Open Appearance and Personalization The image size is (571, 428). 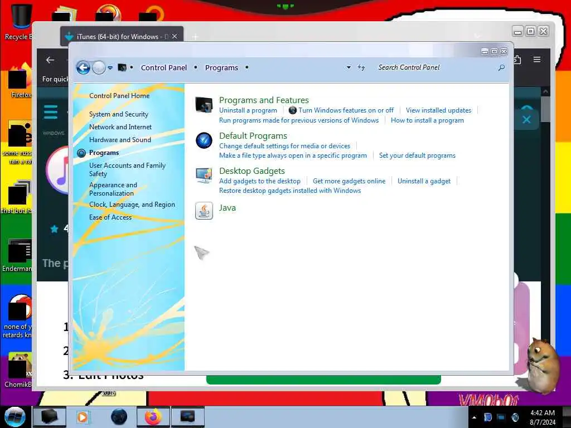(113, 189)
